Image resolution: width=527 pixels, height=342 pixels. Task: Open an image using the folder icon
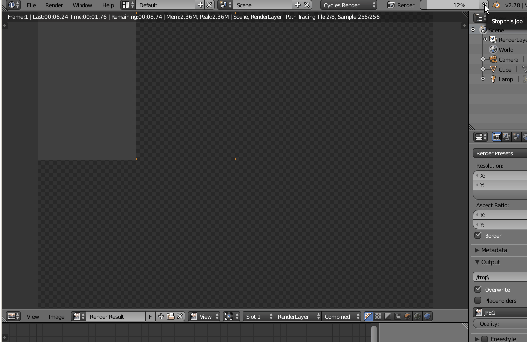[x=170, y=316]
